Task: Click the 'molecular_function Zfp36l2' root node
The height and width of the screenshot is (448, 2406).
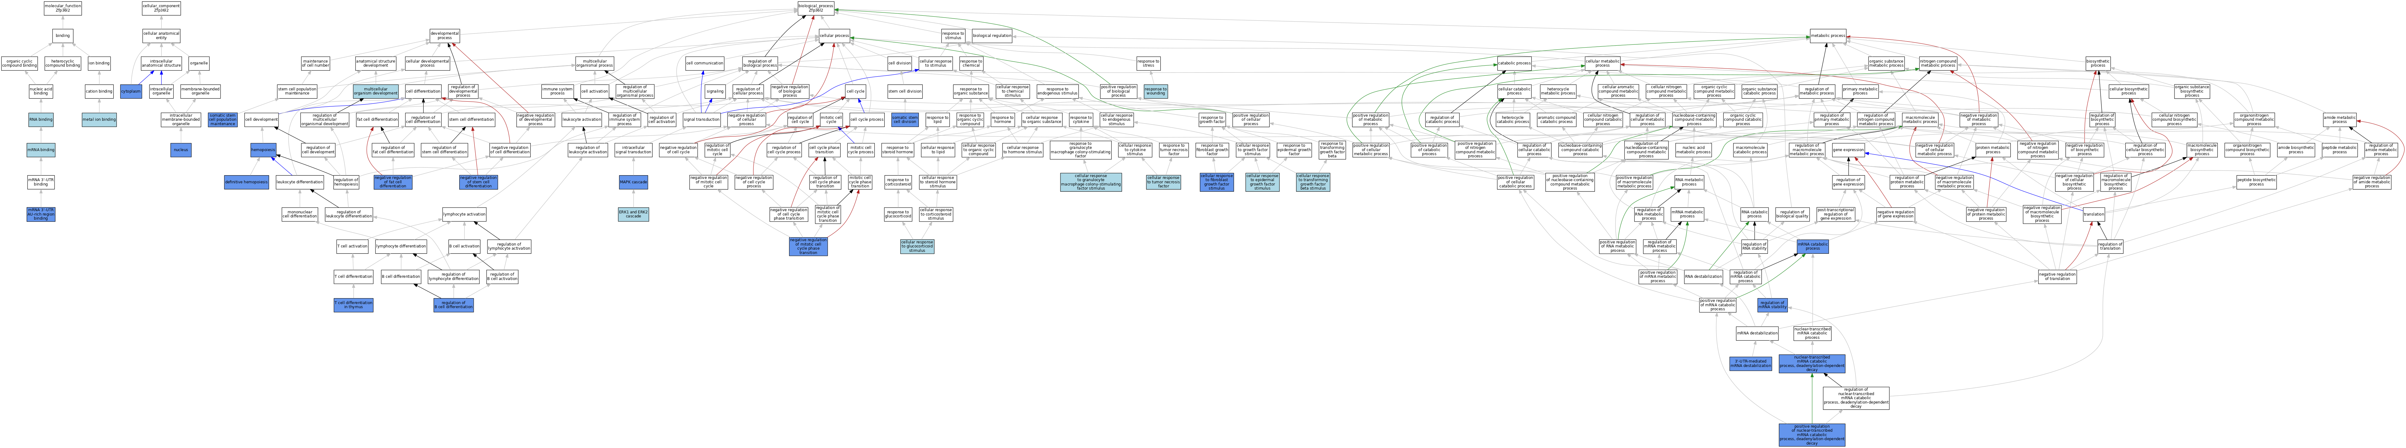Action: click(x=63, y=8)
